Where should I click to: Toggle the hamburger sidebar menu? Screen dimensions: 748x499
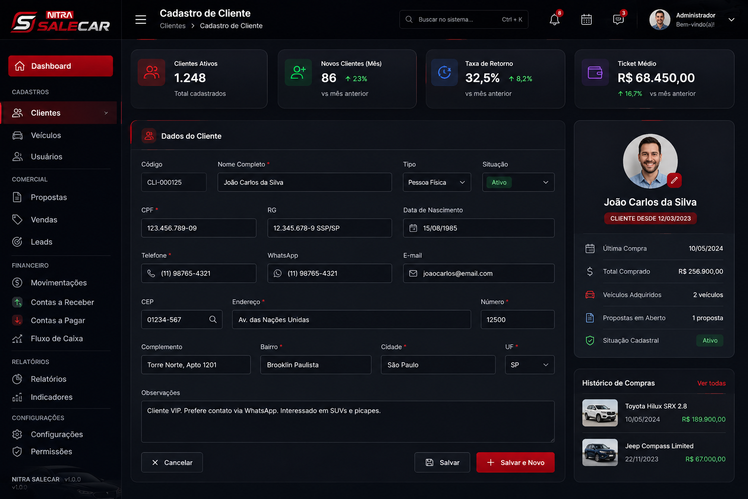tap(141, 19)
